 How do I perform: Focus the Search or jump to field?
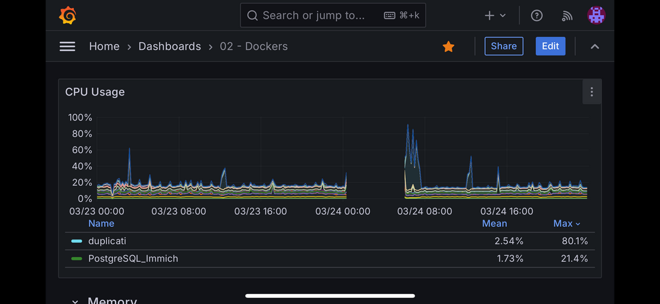[333, 16]
